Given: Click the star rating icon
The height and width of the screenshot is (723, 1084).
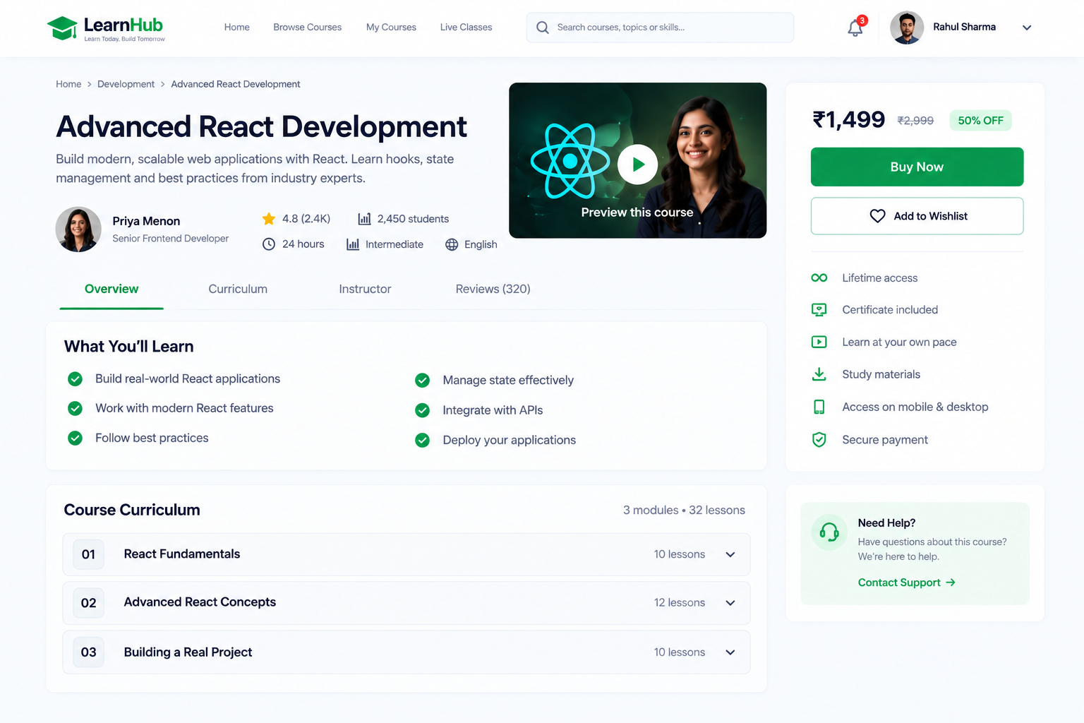Looking at the screenshot, I should tap(269, 219).
